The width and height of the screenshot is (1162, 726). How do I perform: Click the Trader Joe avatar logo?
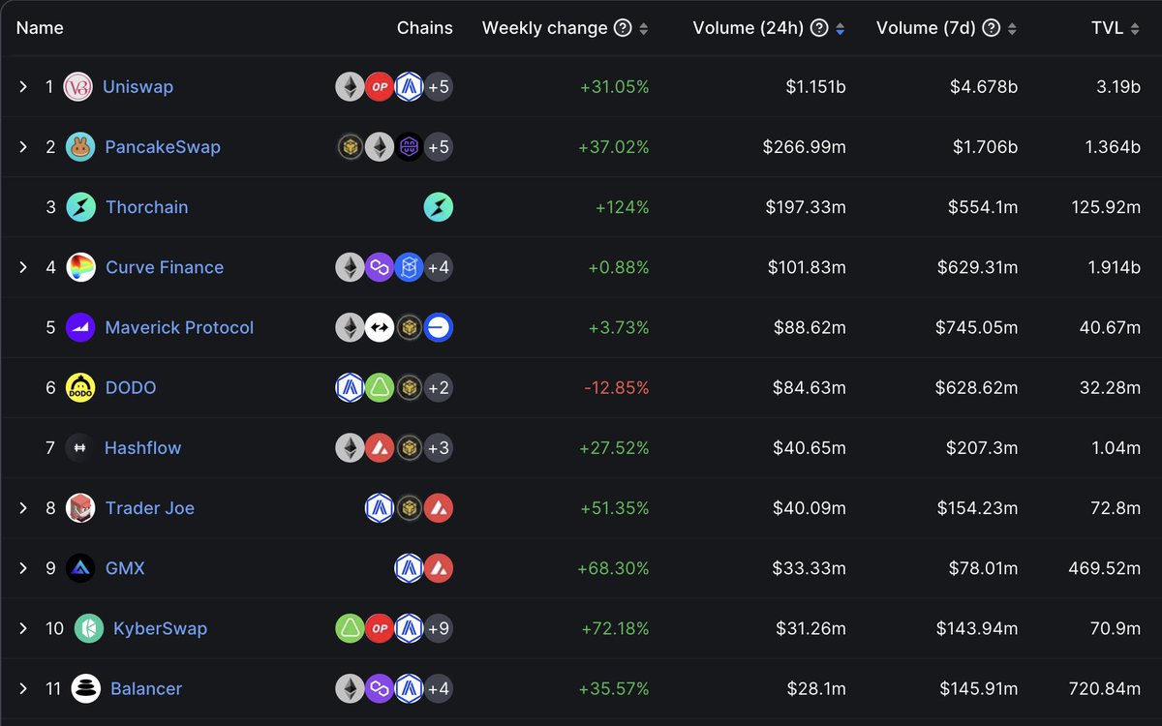pyautogui.click(x=80, y=508)
